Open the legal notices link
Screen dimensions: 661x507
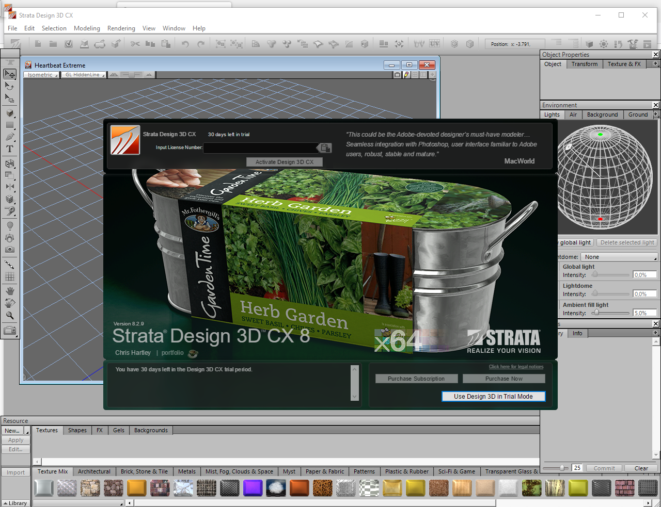pyautogui.click(x=516, y=367)
